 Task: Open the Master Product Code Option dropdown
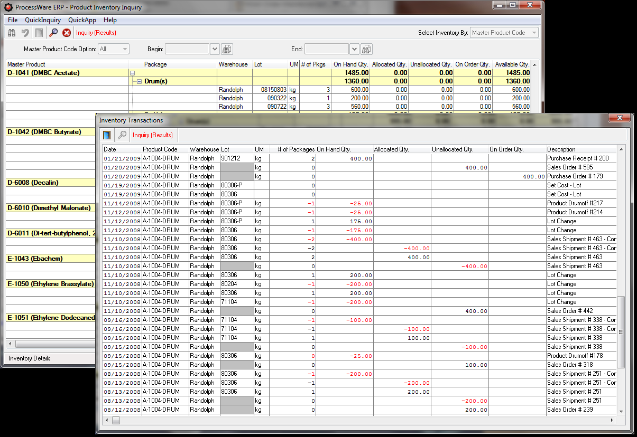[x=125, y=49]
